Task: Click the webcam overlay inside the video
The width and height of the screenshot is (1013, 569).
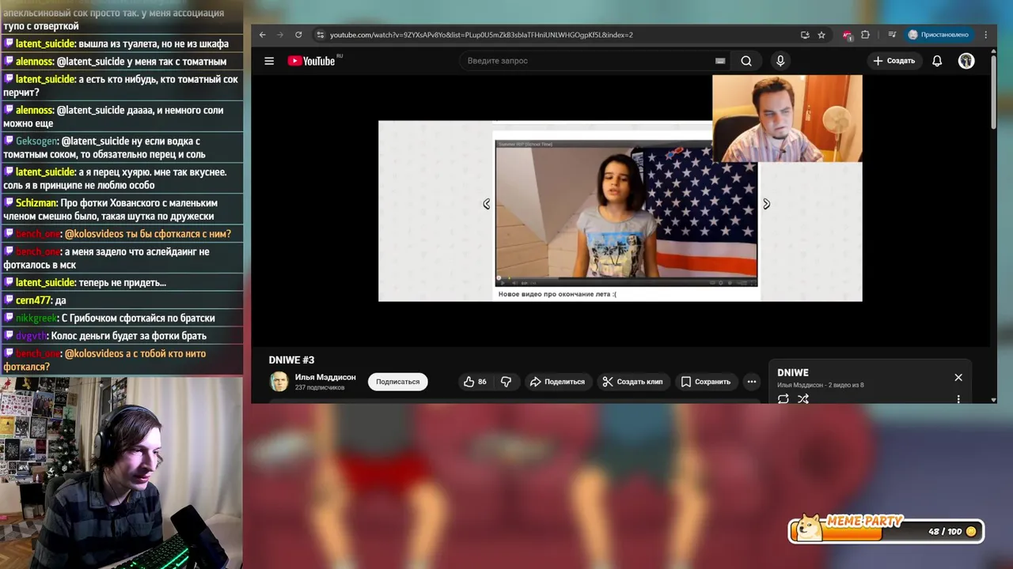Action: 787,119
